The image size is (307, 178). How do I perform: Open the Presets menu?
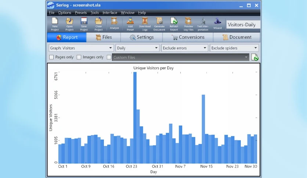click(81, 13)
